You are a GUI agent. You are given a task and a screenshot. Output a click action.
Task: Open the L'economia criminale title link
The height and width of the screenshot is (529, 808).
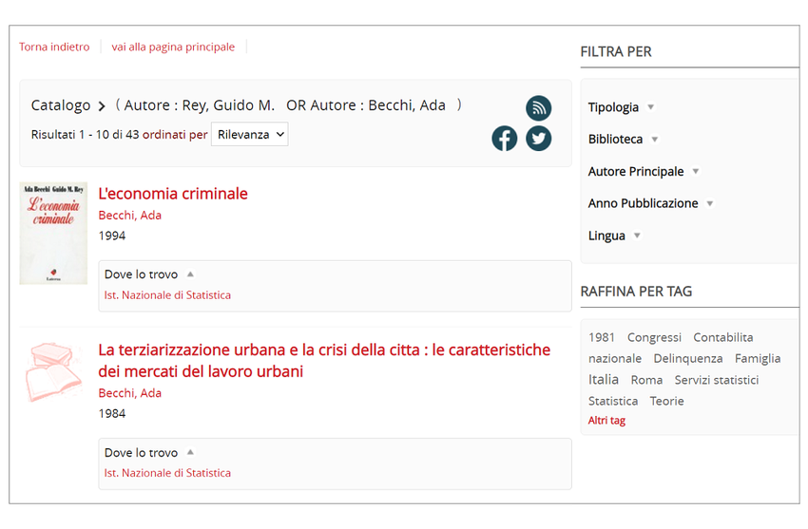tap(173, 194)
